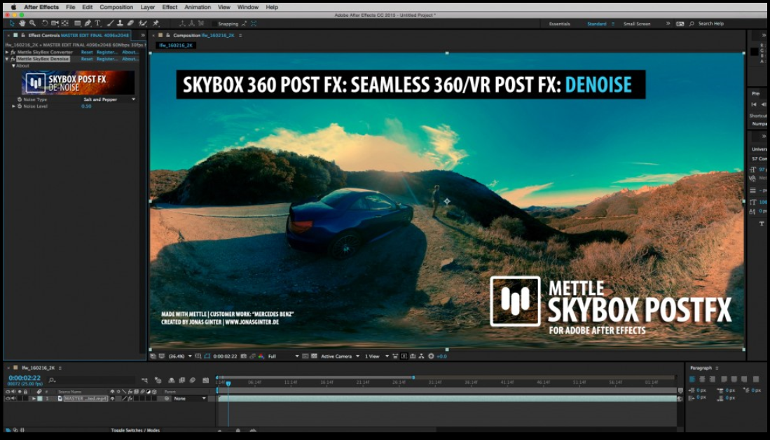Screen dimensions: 770x440
Task: Select the Zoom magnifier tool
Action: 32,24
